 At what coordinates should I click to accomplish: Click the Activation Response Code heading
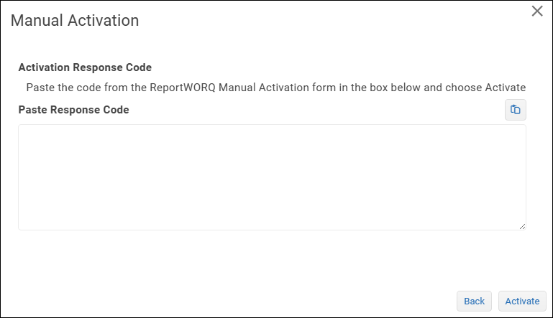pos(85,67)
